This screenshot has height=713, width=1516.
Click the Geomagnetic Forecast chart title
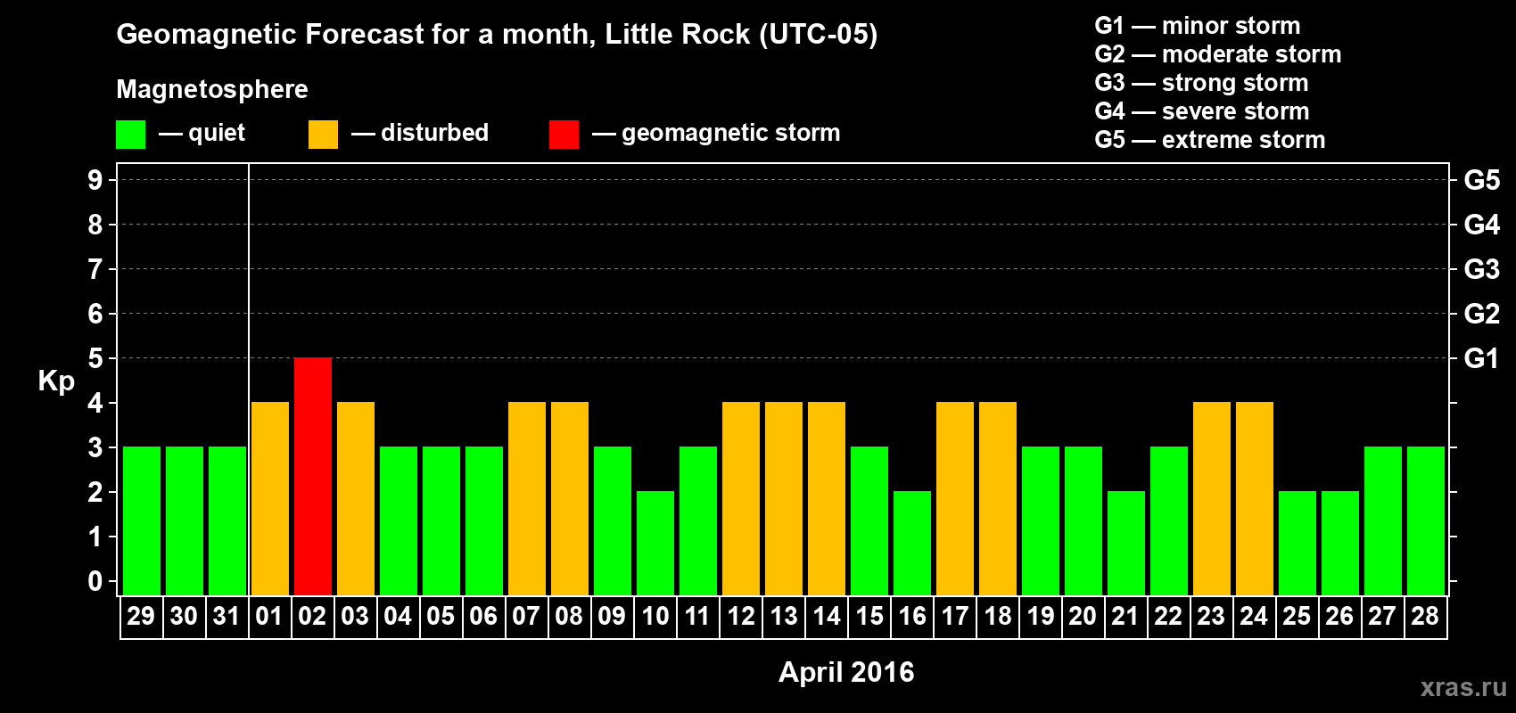point(497,35)
